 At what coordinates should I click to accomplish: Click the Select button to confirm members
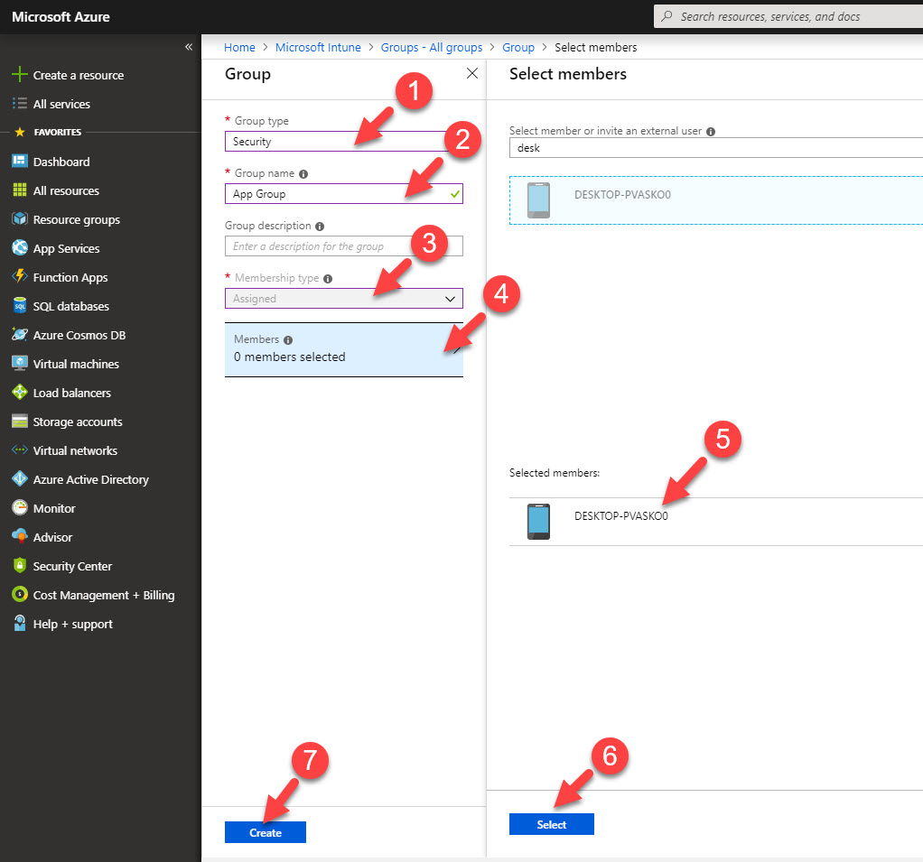[551, 823]
